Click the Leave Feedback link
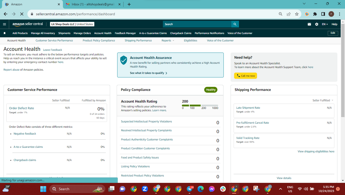345x195 pixels. click(53, 50)
